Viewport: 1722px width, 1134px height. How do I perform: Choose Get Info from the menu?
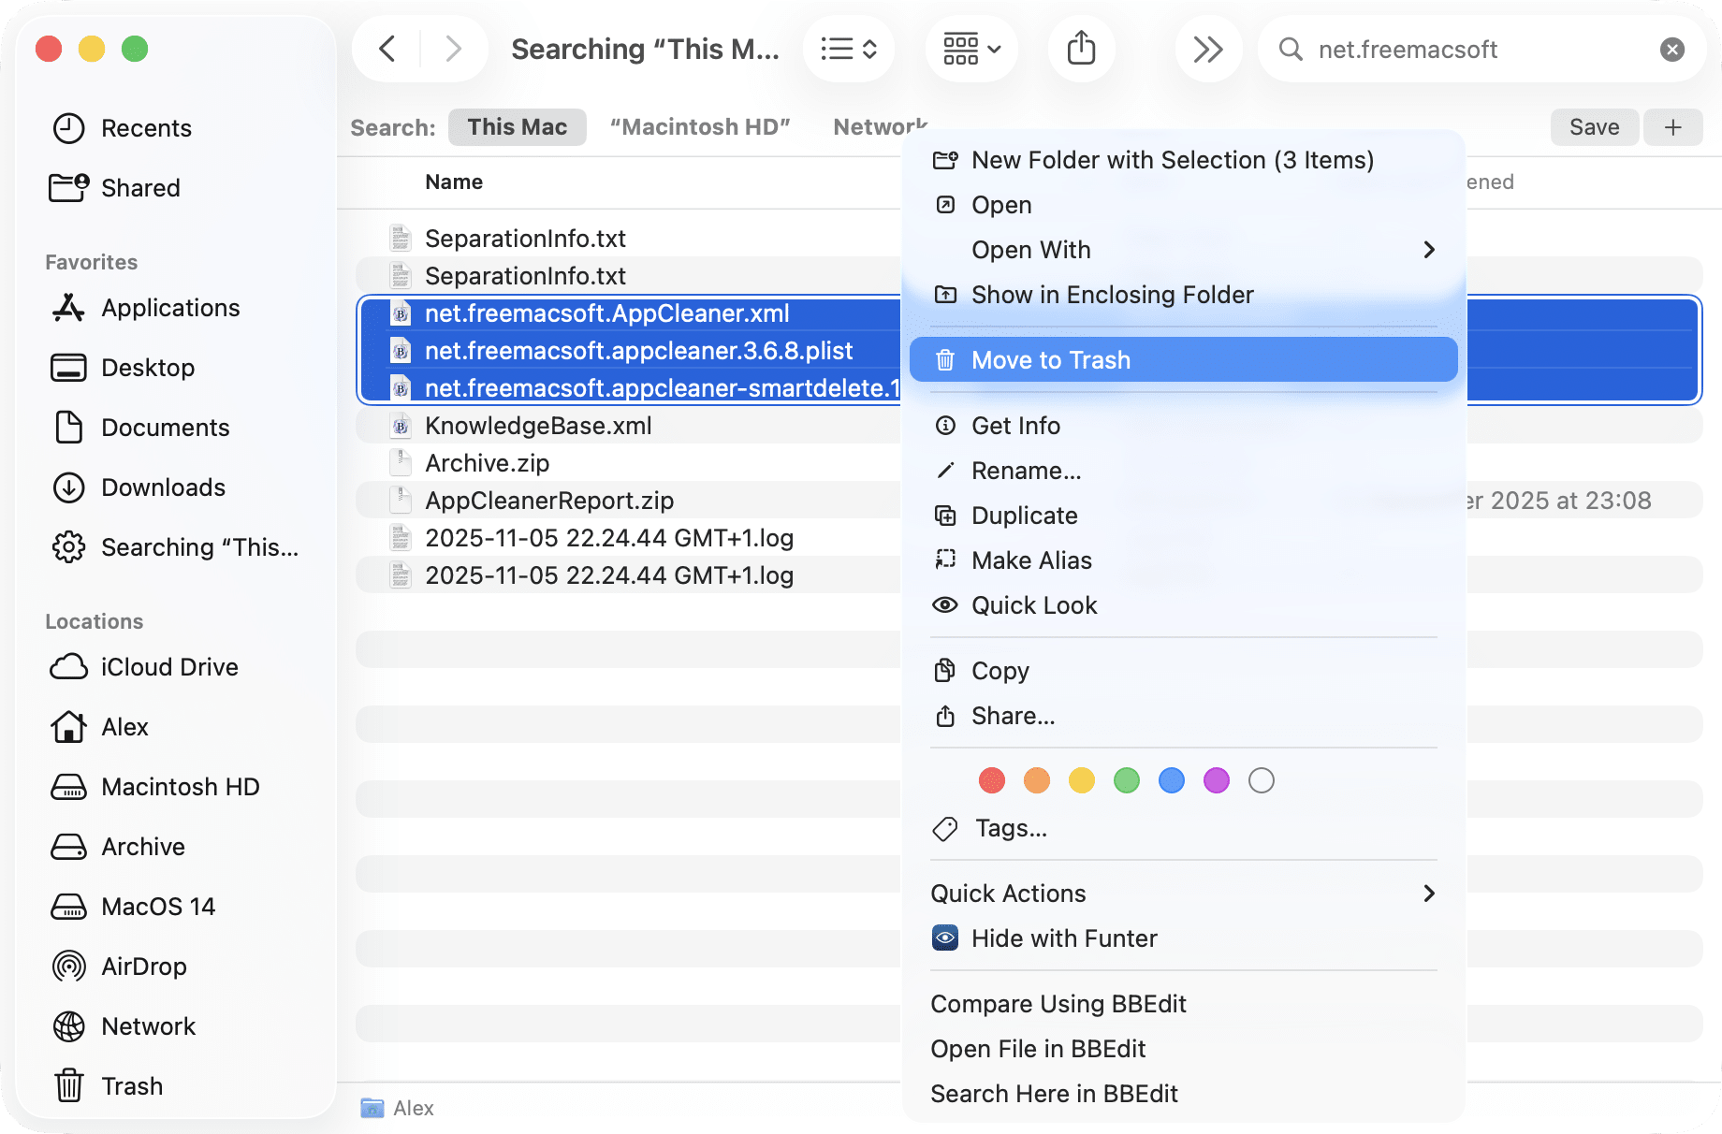pyautogui.click(x=1183, y=426)
